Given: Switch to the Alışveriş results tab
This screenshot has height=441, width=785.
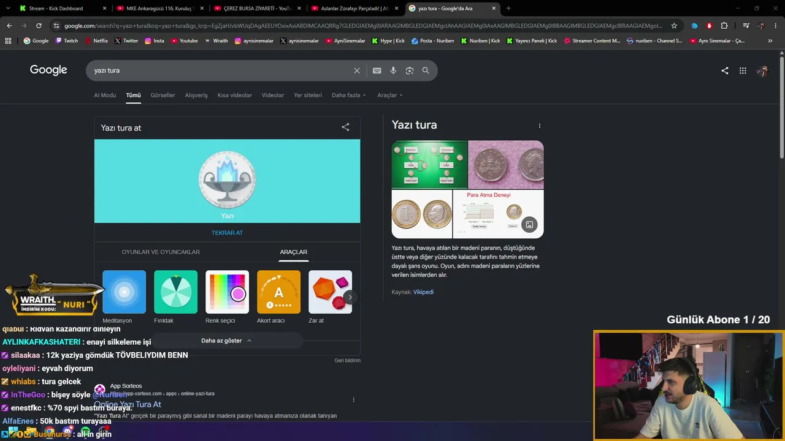Looking at the screenshot, I should click(196, 95).
